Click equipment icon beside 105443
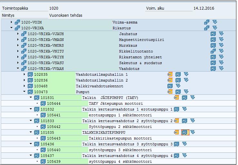238x165 pixels. 43,138
